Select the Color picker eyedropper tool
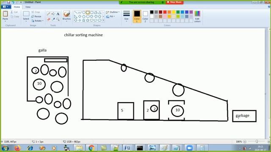This screenshot has width=271, height=152. click(53, 19)
